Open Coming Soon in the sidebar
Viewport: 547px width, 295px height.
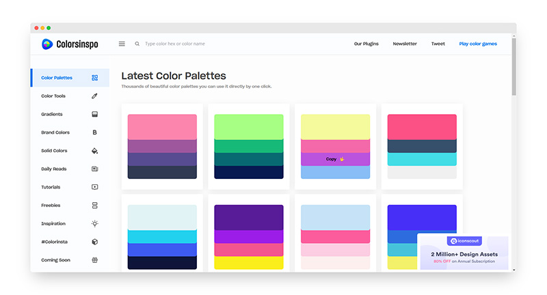[55, 260]
